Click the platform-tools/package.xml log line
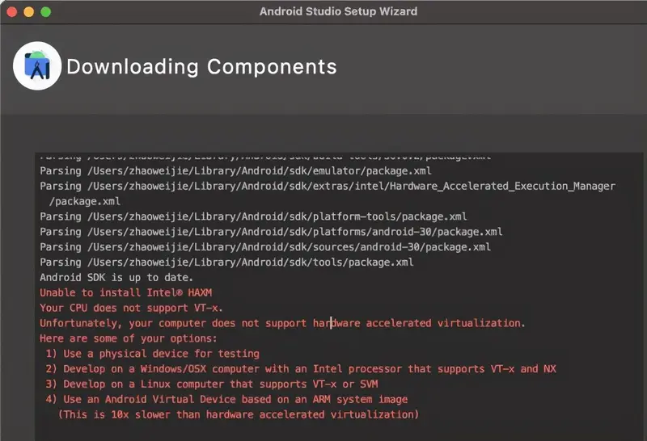This screenshot has height=441, width=647. click(253, 216)
